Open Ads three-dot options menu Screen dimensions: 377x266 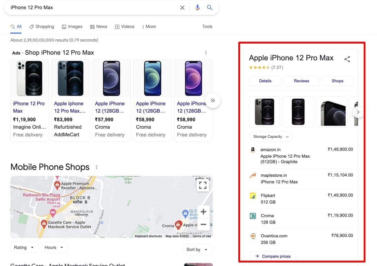206,53
